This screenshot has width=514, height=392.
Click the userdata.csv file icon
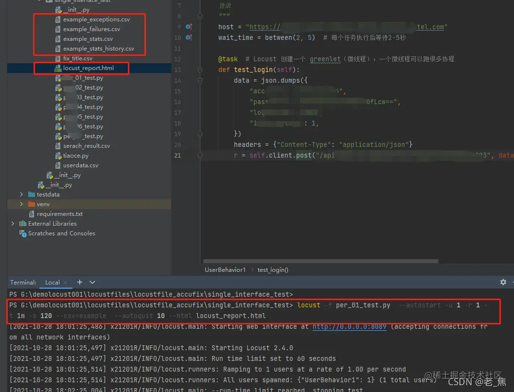58,165
